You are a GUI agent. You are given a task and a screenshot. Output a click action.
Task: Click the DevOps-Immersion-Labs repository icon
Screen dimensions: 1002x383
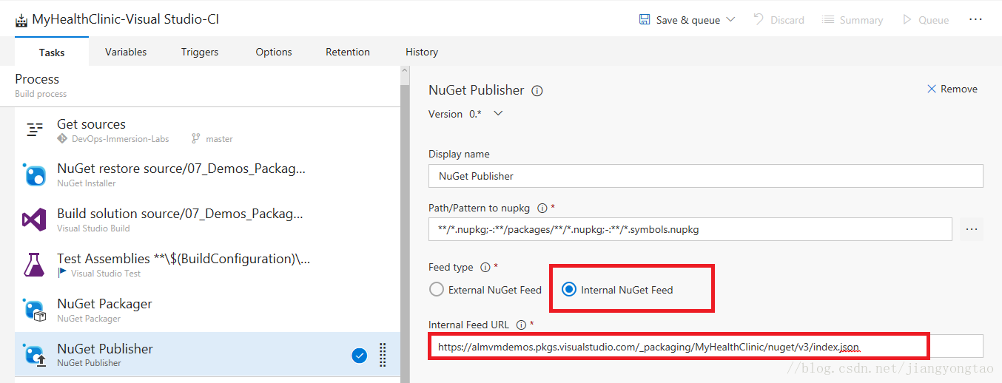click(x=62, y=138)
